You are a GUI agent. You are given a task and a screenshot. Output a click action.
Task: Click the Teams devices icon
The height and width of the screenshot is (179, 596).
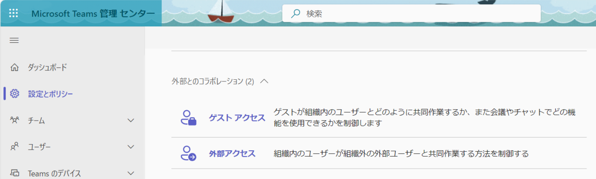point(14,173)
